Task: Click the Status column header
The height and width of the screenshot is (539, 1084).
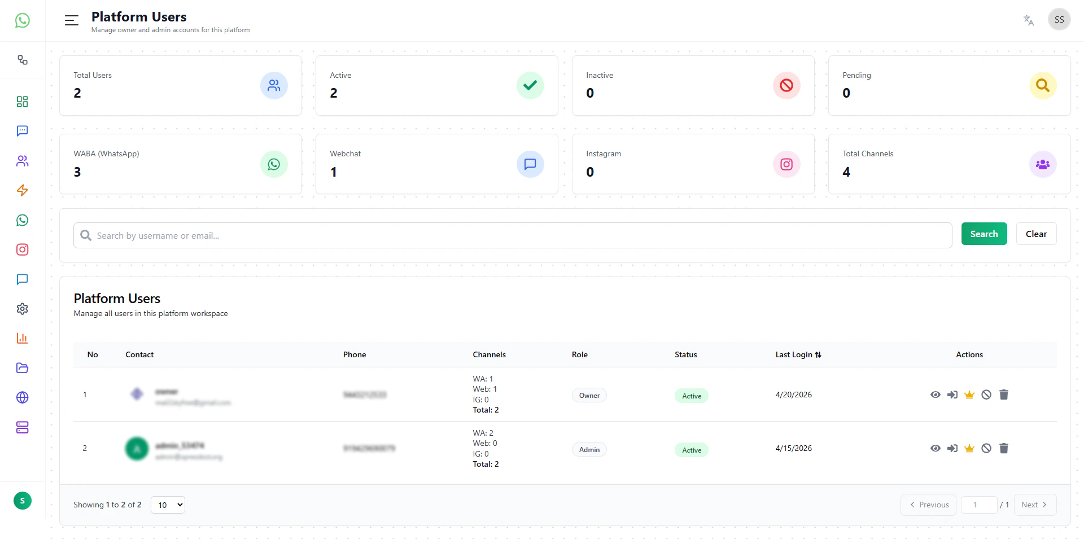Action: pos(686,354)
